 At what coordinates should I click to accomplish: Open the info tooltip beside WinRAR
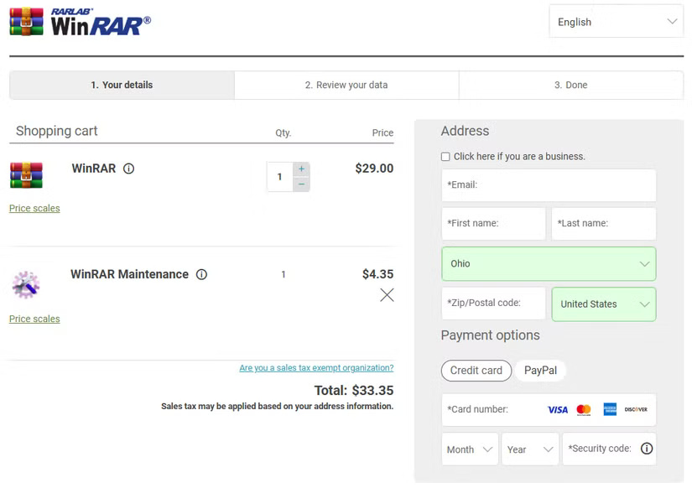coord(128,169)
